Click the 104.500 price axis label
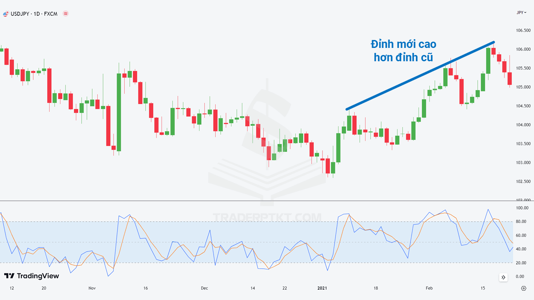Image resolution: width=534 pixels, height=300 pixels. pyautogui.click(x=523, y=106)
